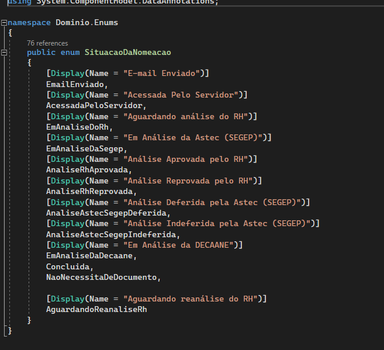Click the "Em Análise da DECAANE" string
This screenshot has height=350, width=384.
coord(178,245)
